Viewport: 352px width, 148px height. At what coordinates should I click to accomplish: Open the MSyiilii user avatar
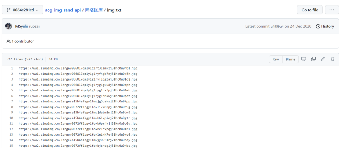(x=9, y=26)
